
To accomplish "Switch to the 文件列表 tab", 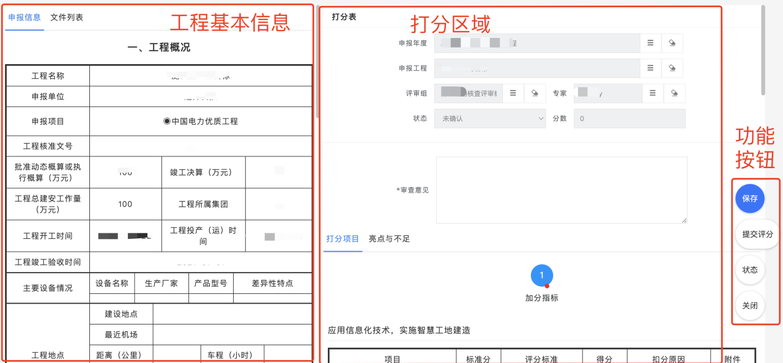I will coord(67,17).
